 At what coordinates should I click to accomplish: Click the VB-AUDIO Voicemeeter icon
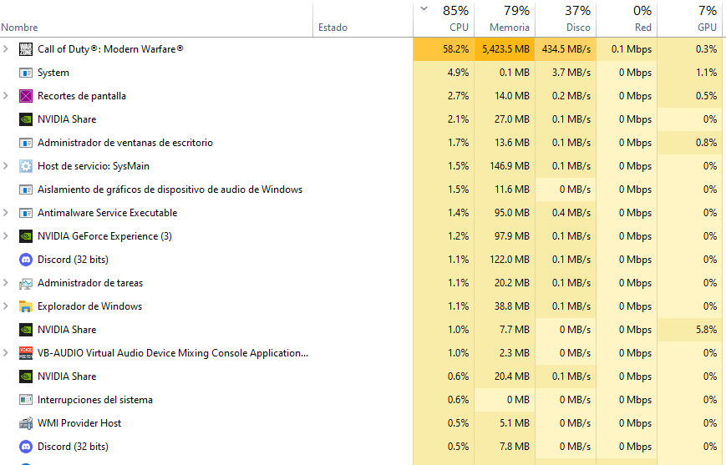pos(25,353)
